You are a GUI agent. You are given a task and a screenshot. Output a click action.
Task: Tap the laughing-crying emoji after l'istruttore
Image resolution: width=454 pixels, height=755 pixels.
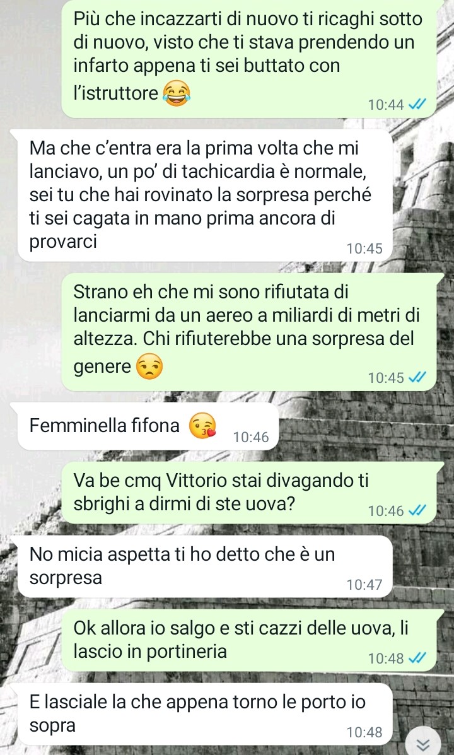[x=176, y=93]
